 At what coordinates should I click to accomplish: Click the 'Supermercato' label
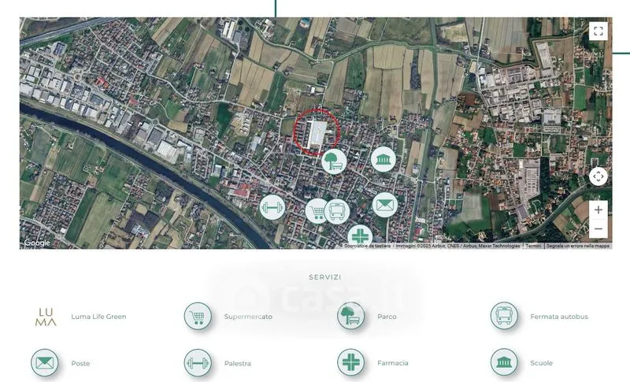point(248,317)
